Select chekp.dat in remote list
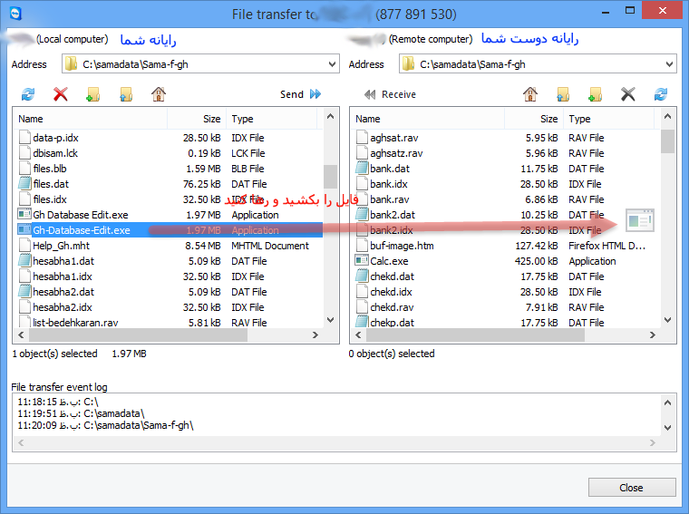Image resolution: width=689 pixels, height=514 pixels. click(506, 322)
